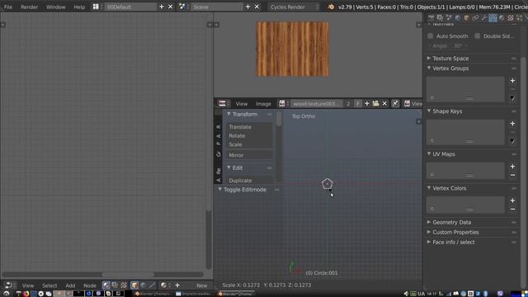Unlink the wood-texture003 image

coord(384,103)
